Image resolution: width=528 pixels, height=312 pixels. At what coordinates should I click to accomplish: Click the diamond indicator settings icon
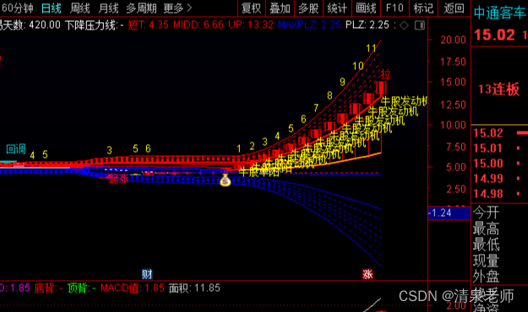point(404,25)
